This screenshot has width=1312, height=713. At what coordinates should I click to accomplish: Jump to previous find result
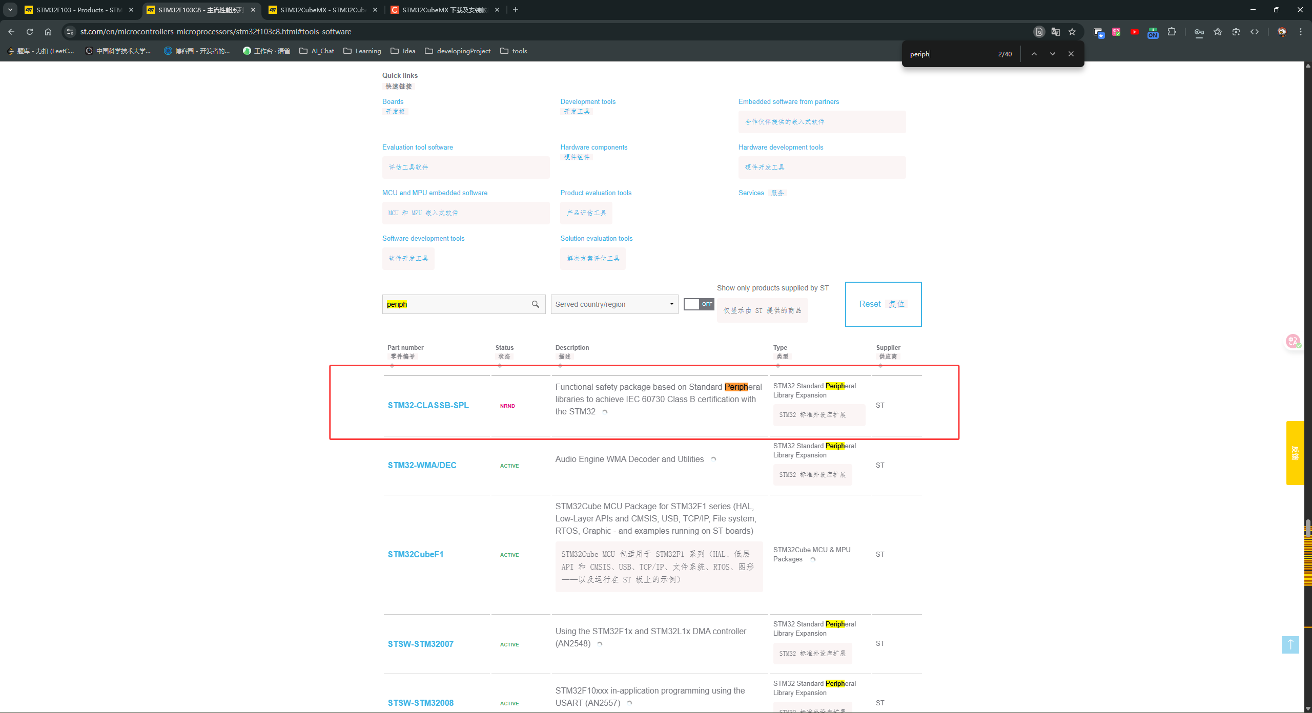point(1034,54)
